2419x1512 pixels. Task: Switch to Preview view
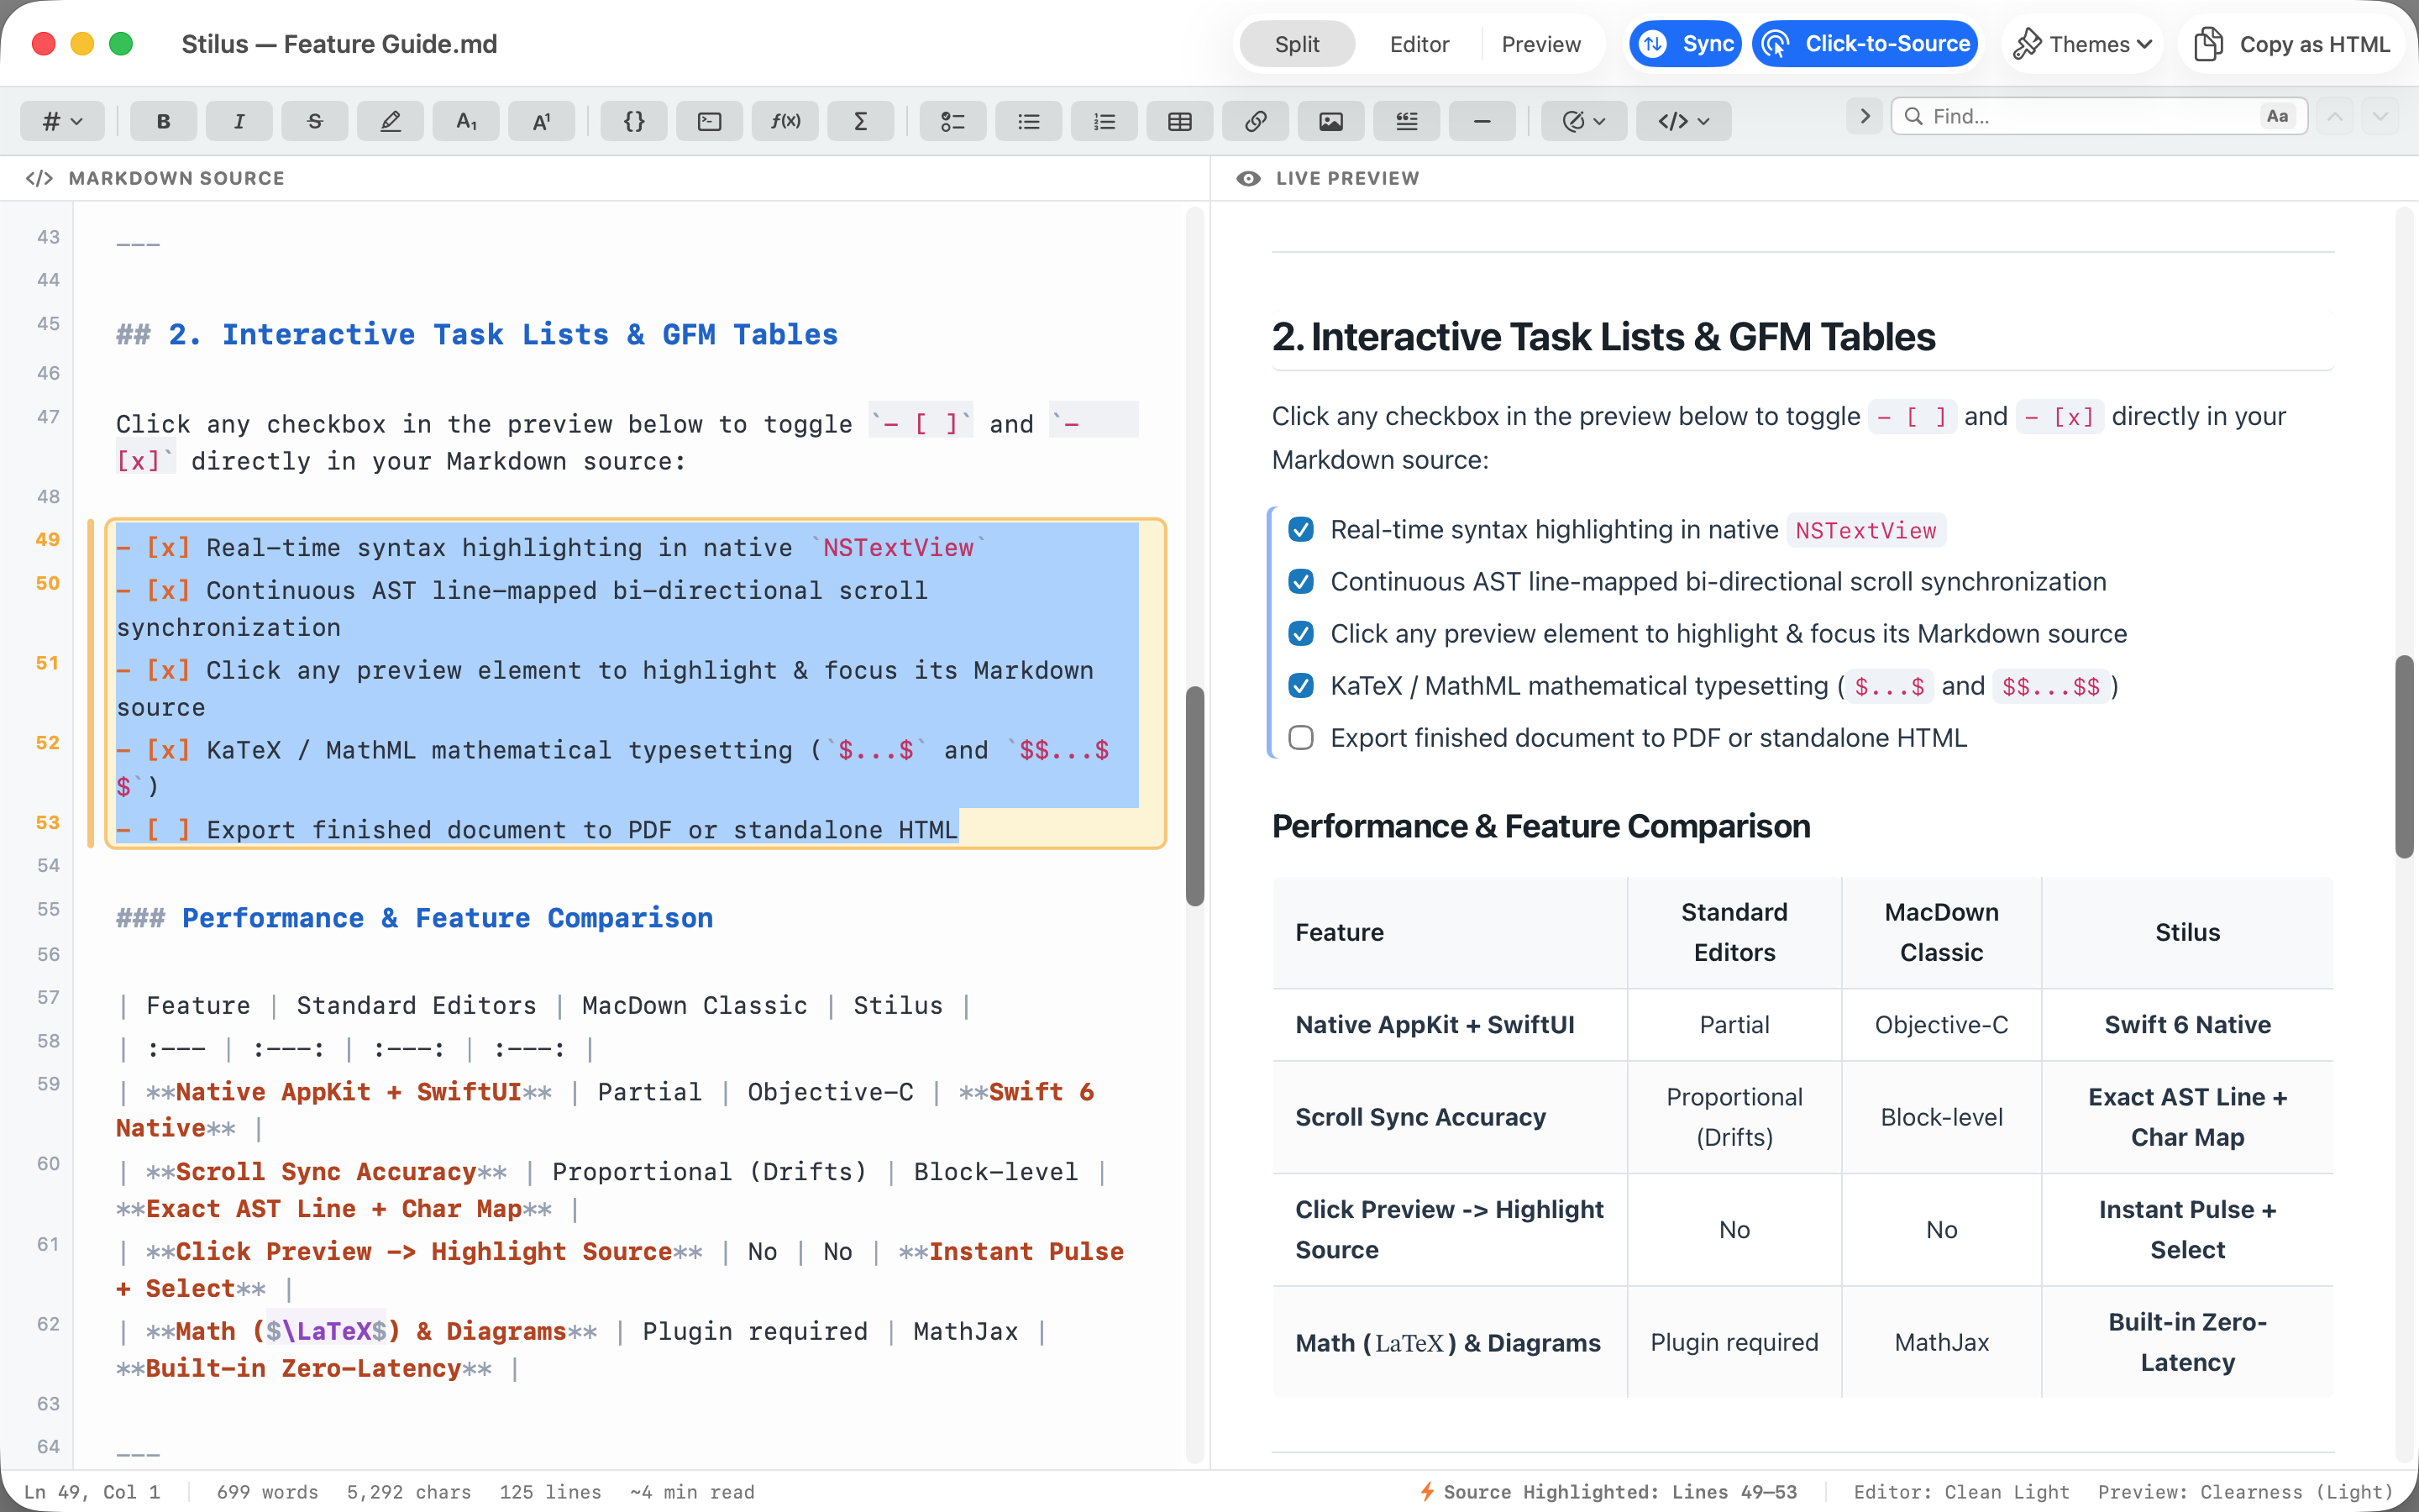[x=1540, y=44]
